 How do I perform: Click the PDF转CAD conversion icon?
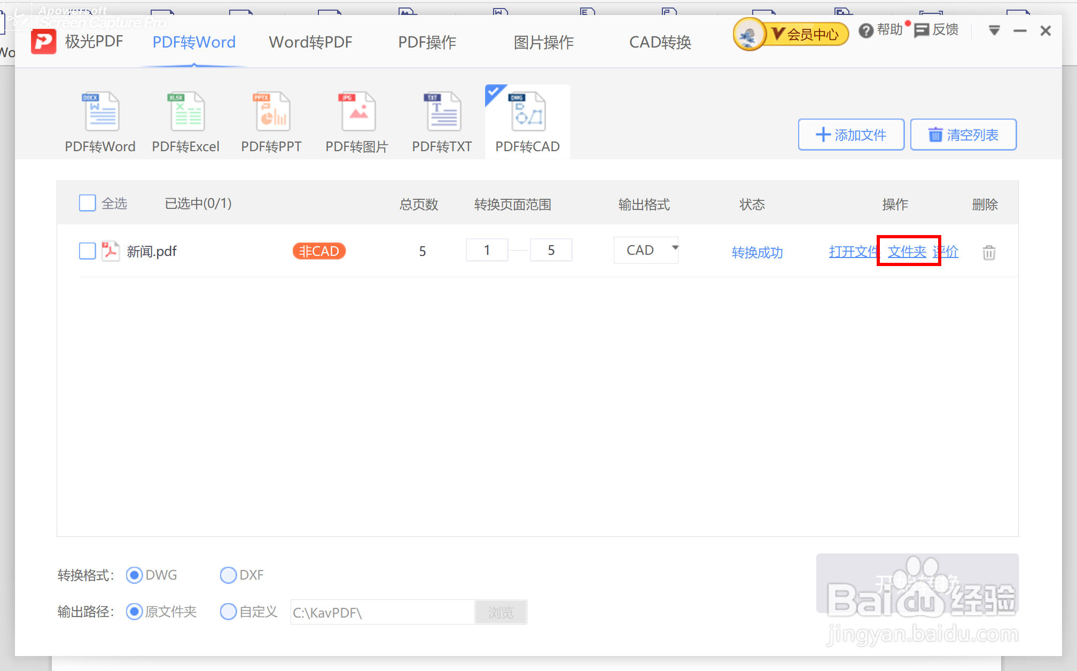coord(528,111)
